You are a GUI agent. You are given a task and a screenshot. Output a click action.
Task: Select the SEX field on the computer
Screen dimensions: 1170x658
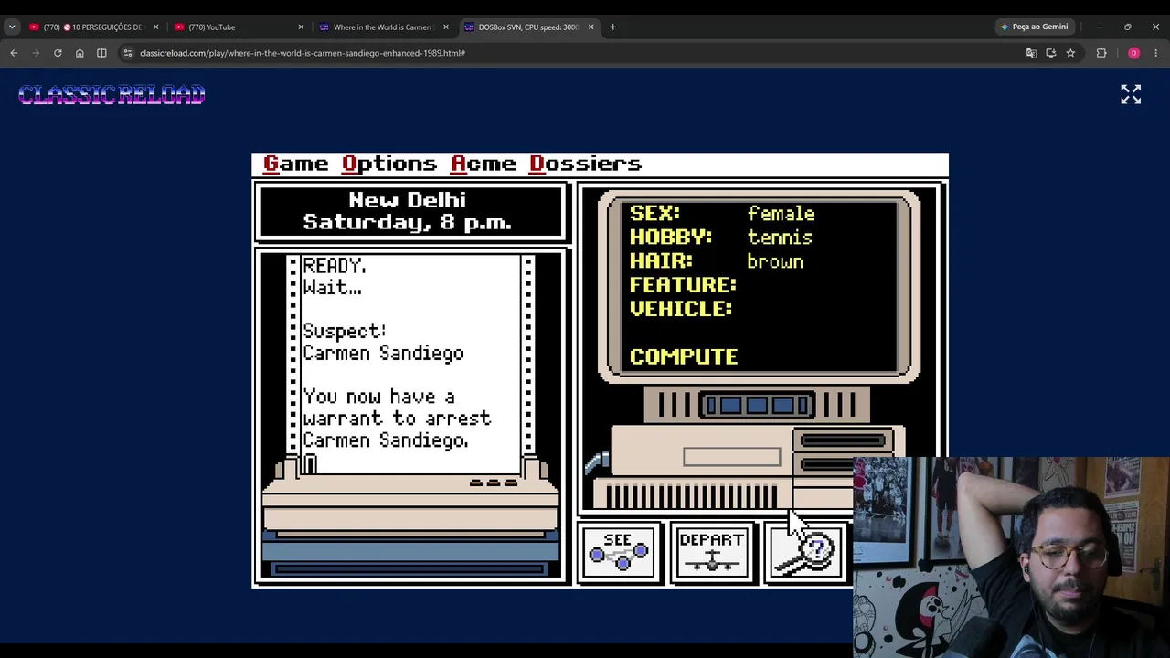coord(654,214)
